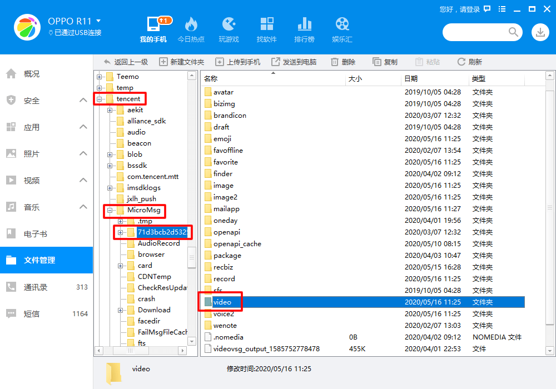
Task: Open Videos (视频) in the sidebar
Action: coord(46,180)
